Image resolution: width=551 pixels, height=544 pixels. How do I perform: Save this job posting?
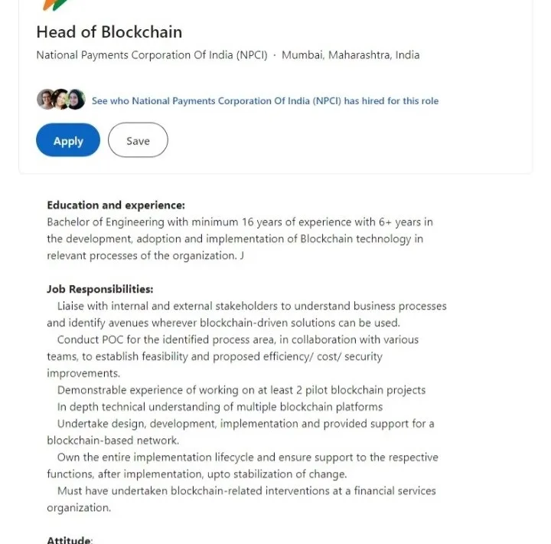tap(138, 140)
